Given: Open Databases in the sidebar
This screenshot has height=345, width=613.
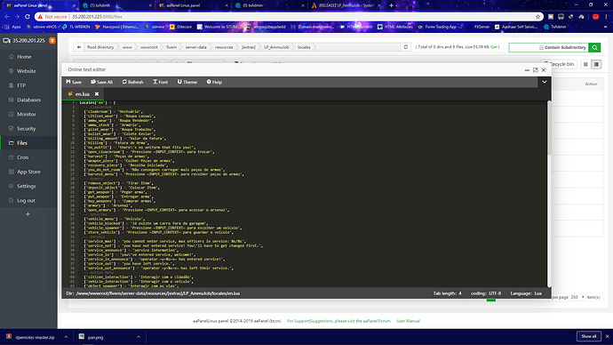Looking at the screenshot, I should click(x=28, y=100).
